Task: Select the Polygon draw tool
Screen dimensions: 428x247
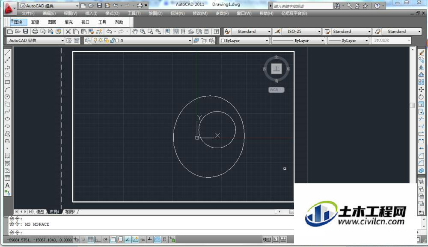Action: [x=7, y=75]
